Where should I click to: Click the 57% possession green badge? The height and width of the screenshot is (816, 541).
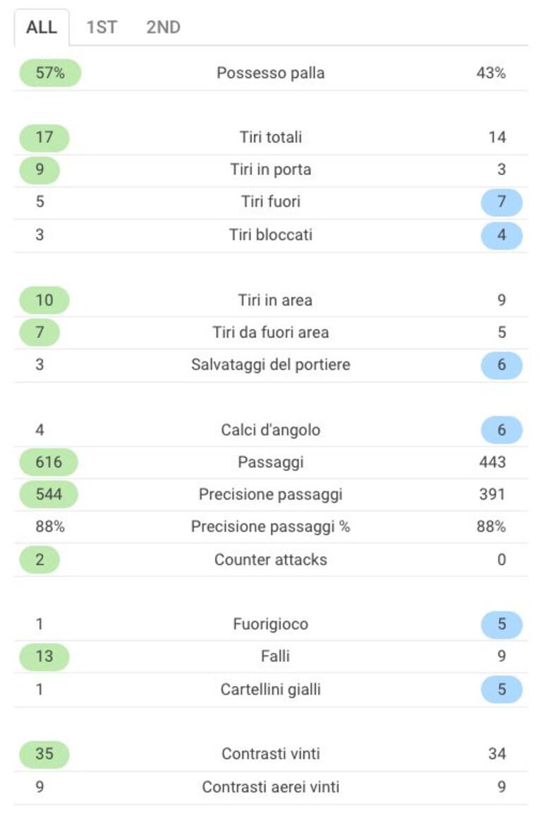pos(50,73)
